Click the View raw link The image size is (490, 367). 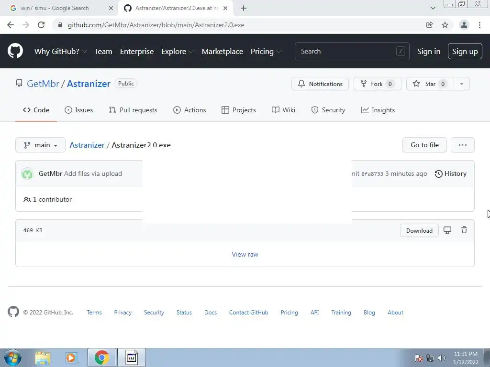pos(245,254)
